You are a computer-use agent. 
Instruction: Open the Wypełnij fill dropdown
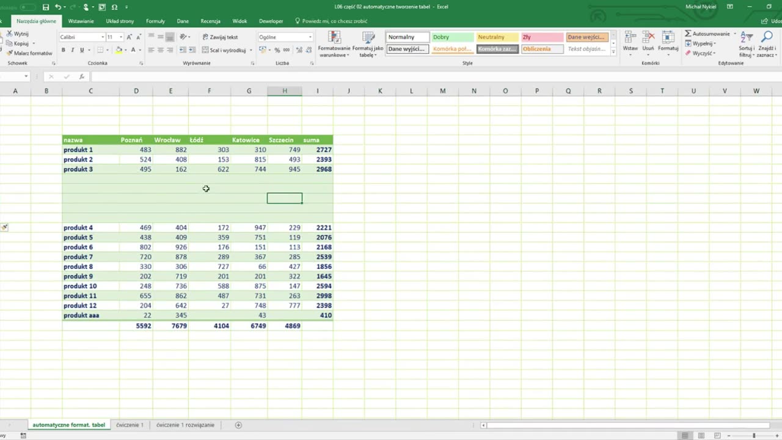pos(701,43)
